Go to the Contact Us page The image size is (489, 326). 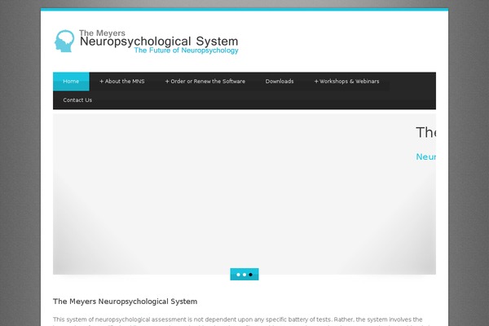point(77,100)
